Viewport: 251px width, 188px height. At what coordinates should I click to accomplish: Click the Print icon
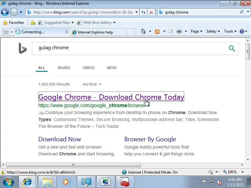[x=179, y=31]
